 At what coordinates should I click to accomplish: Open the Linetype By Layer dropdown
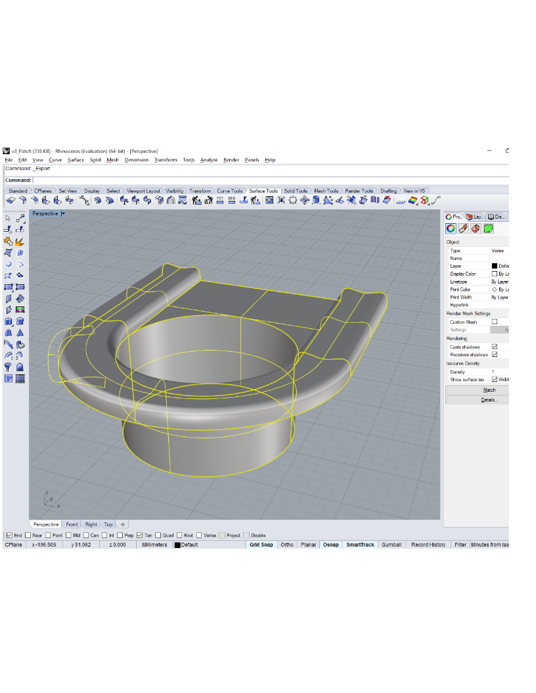499,282
